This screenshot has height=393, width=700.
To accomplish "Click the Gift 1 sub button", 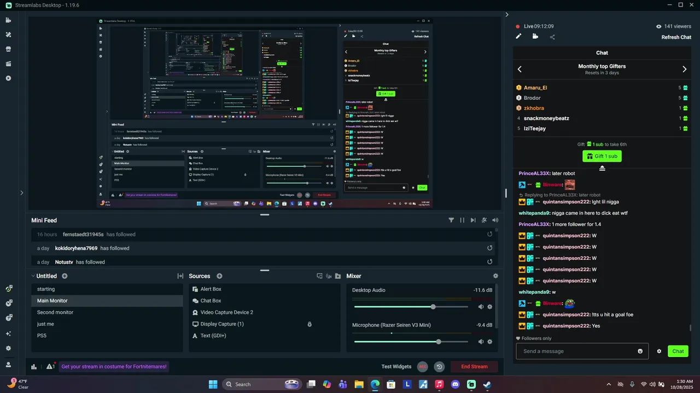I will point(602,156).
